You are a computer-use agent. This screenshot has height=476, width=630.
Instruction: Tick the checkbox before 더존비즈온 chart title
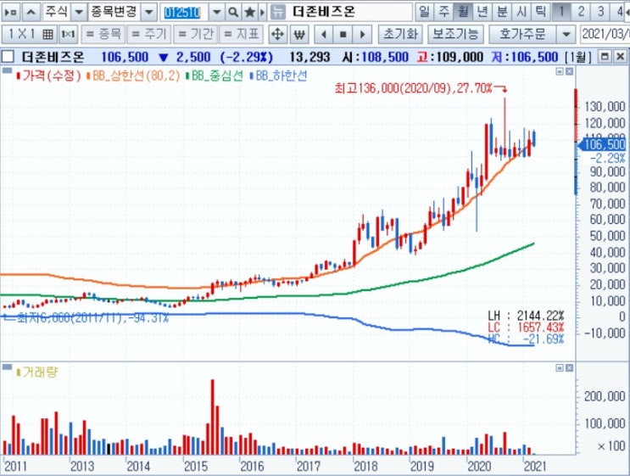8,57
